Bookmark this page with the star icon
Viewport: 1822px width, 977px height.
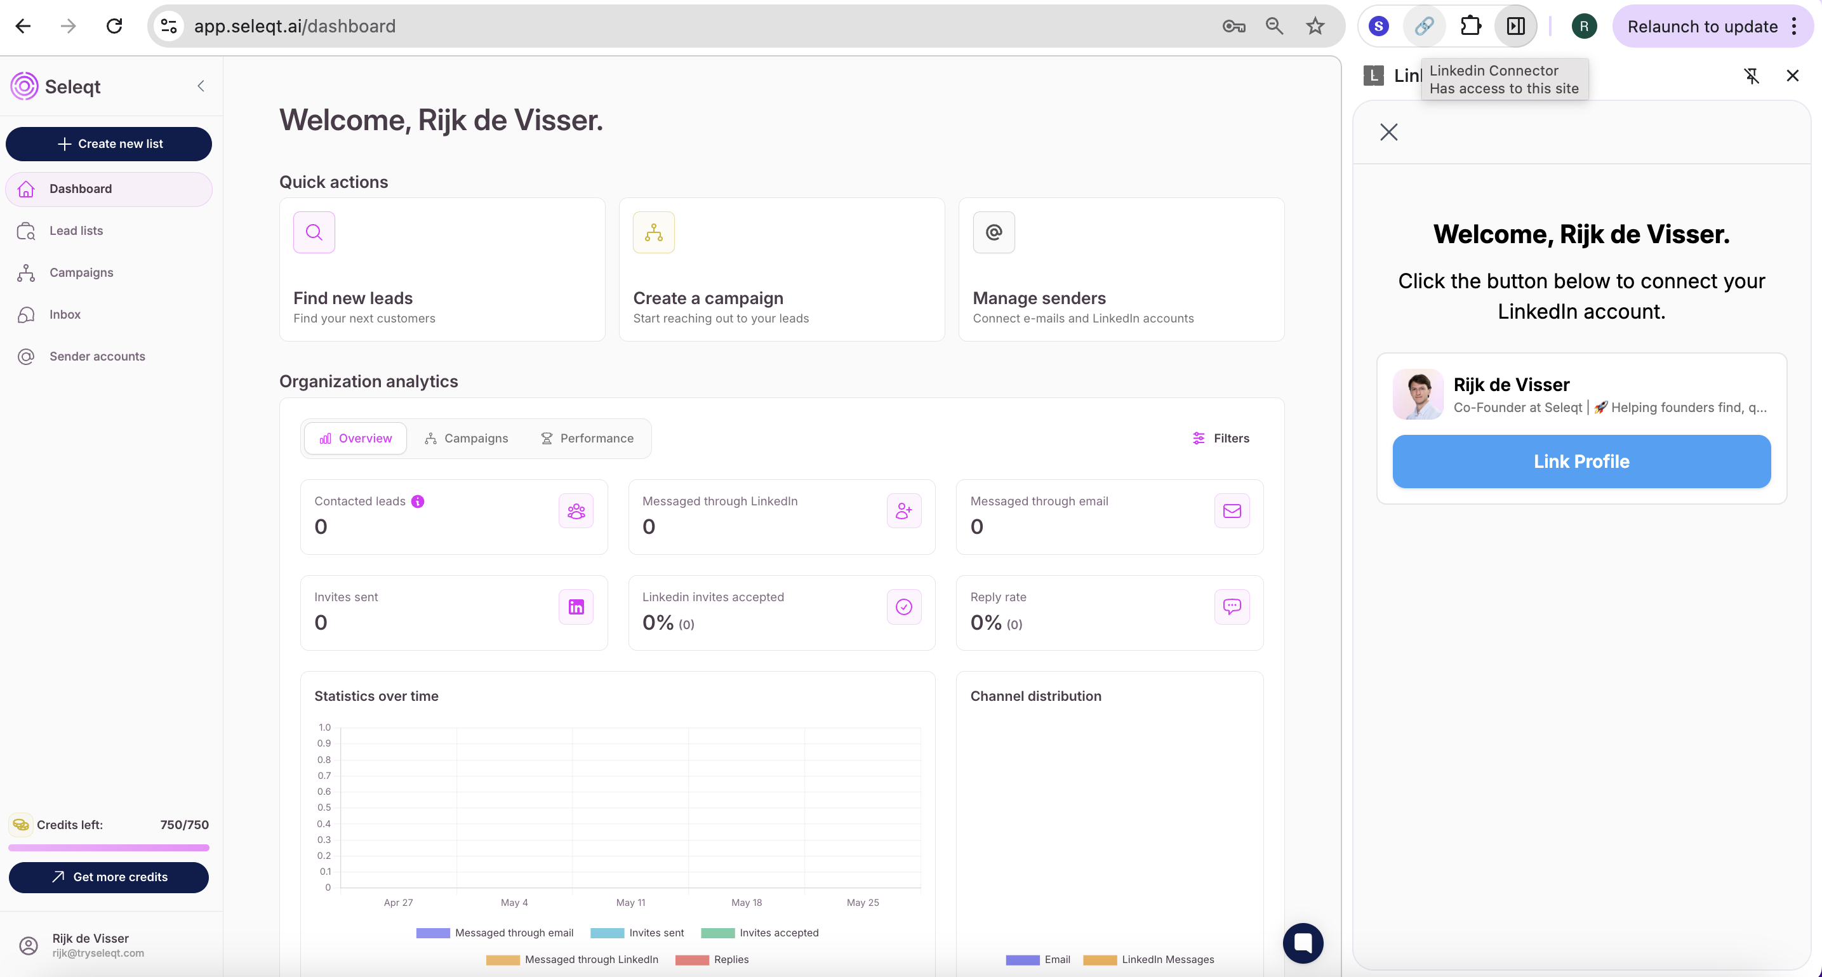(1315, 26)
